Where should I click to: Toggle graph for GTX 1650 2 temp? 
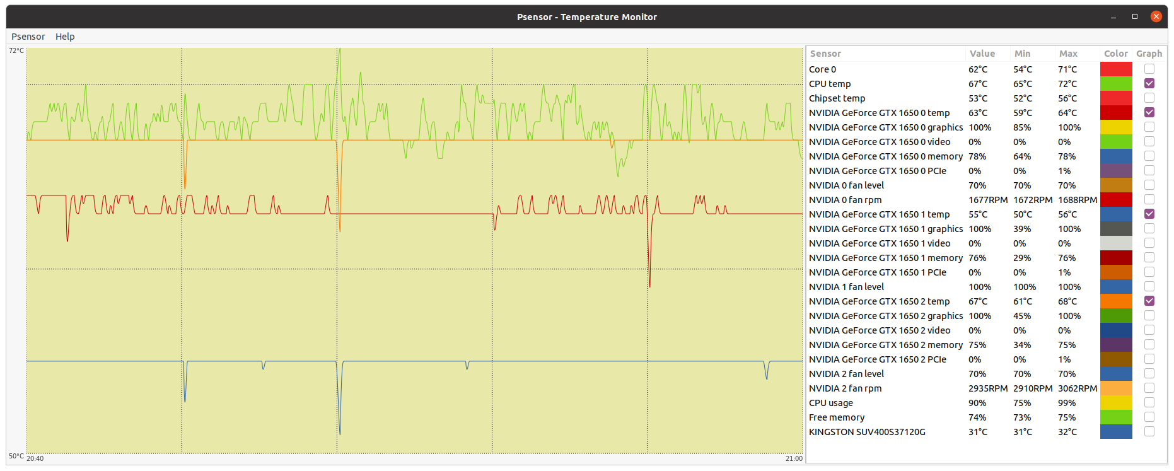coord(1149,301)
